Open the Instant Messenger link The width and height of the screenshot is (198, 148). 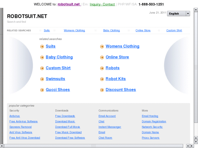[110, 127]
